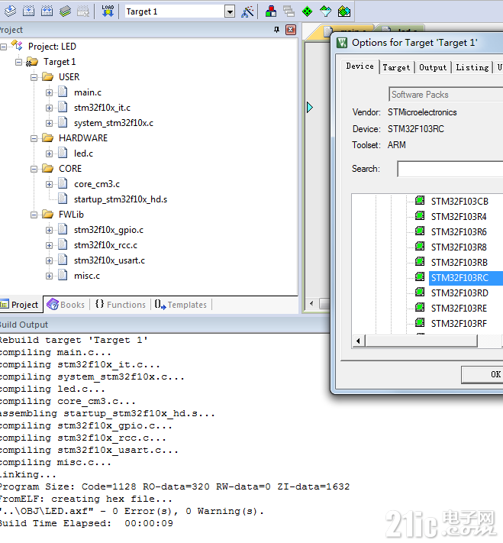Click the Select Software Packs icon
Screen dimensions: 503x543
(x=325, y=11)
